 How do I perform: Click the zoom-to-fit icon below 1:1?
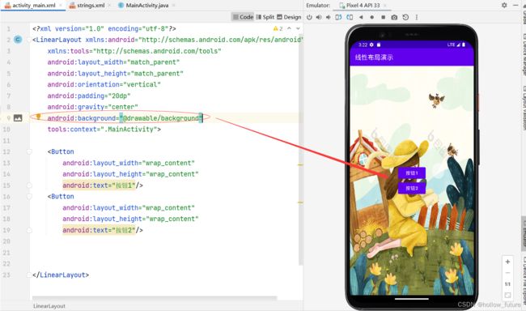[507, 296]
